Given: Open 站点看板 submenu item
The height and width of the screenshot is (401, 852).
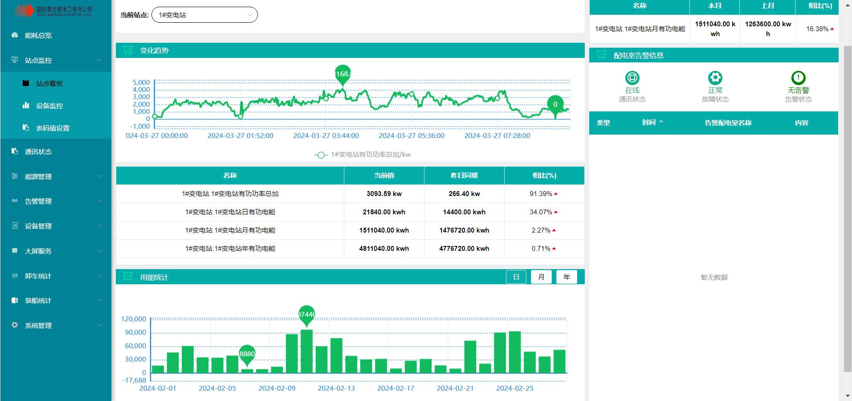Looking at the screenshot, I should tap(49, 83).
